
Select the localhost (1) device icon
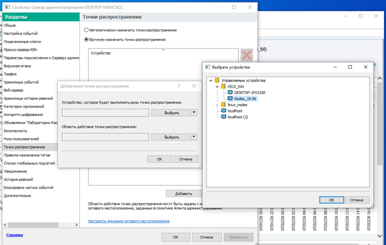point(223,117)
